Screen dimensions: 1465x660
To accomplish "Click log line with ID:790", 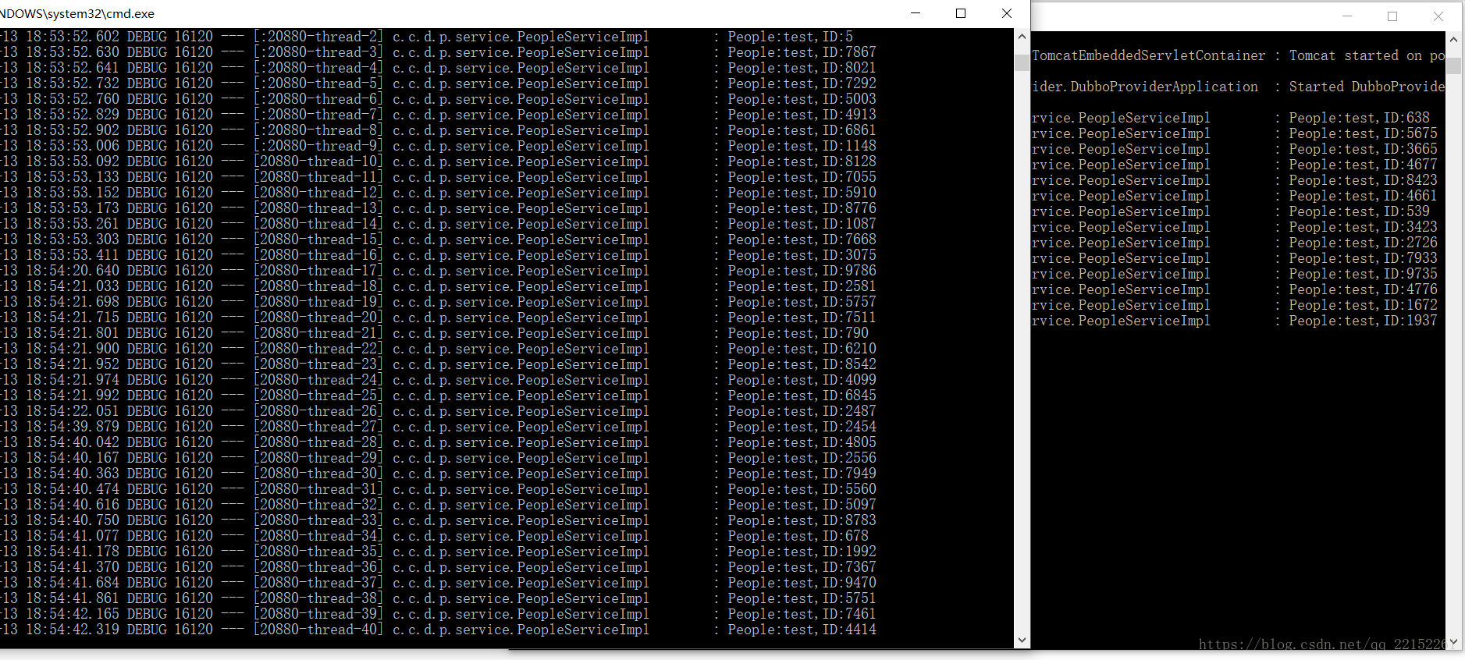I will (434, 333).
